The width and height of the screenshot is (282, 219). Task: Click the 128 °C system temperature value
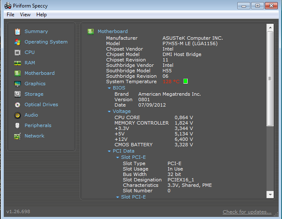click(171, 81)
